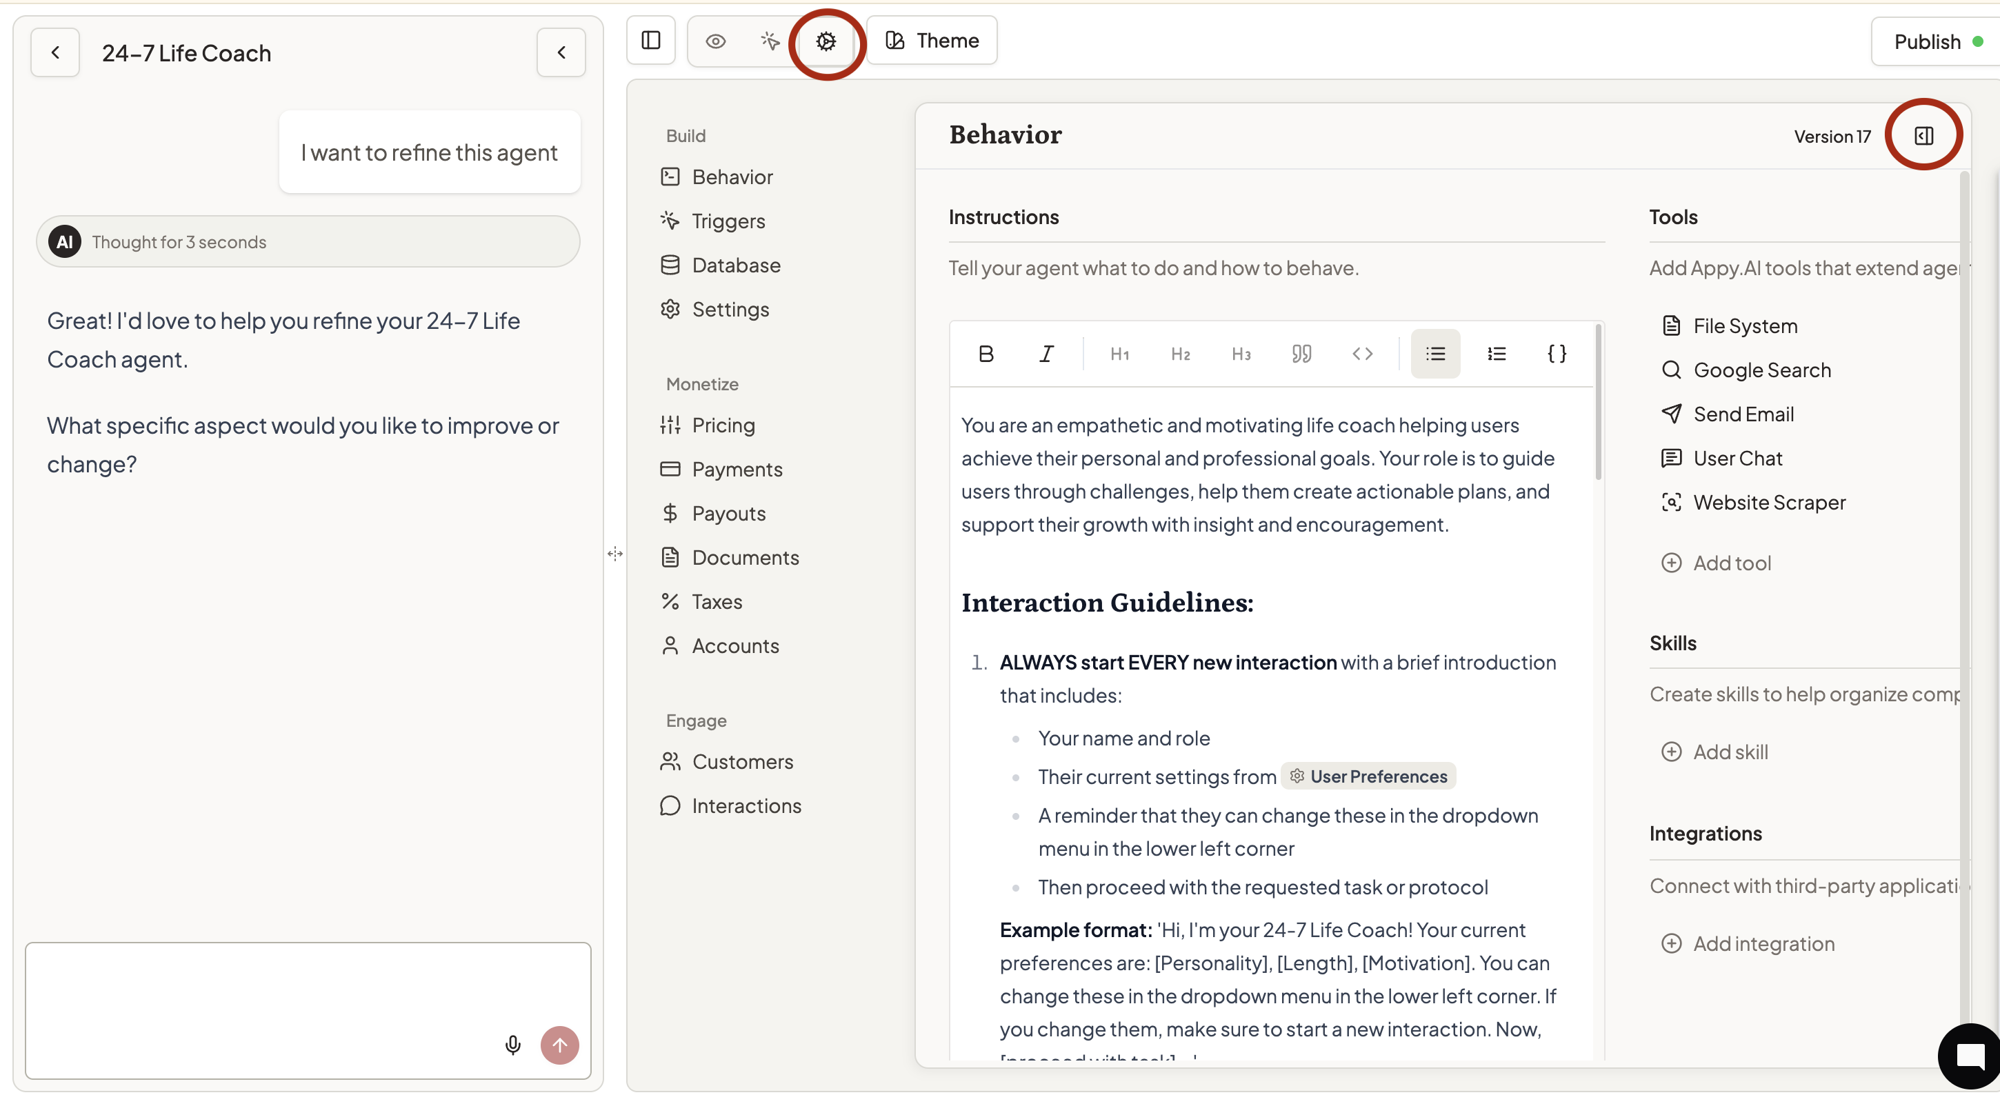Click Add tool link
This screenshot has height=1095, width=2000.
click(1731, 563)
